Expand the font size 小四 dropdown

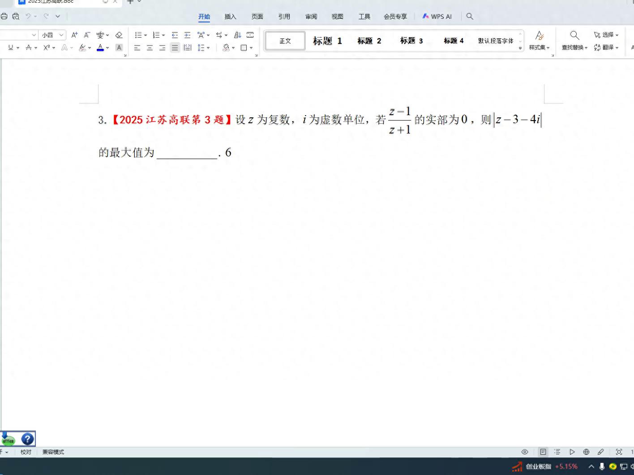coord(60,35)
